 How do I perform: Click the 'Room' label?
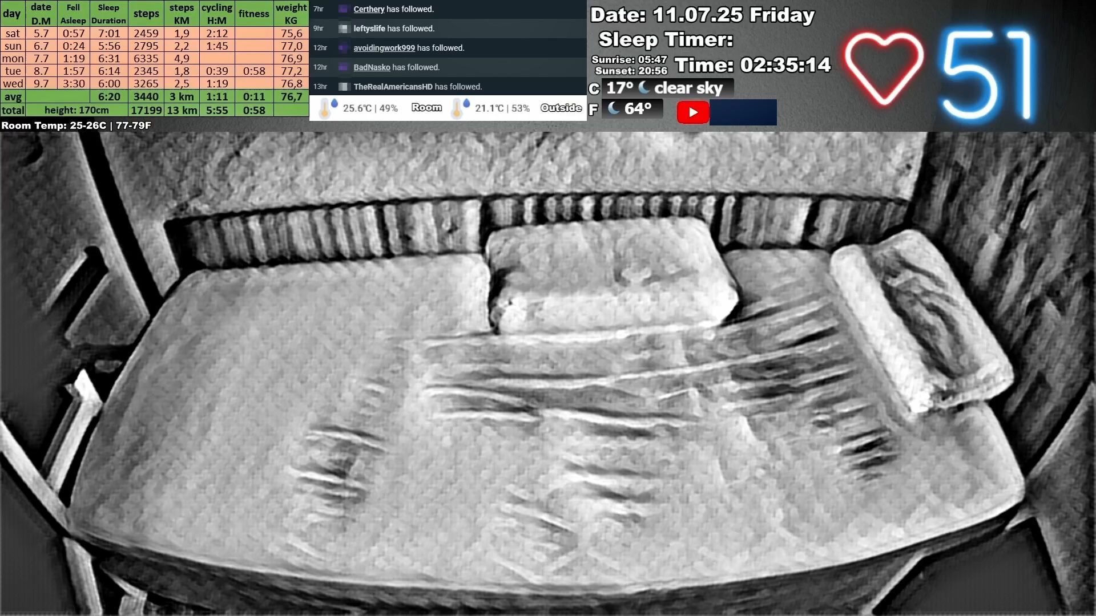[426, 108]
